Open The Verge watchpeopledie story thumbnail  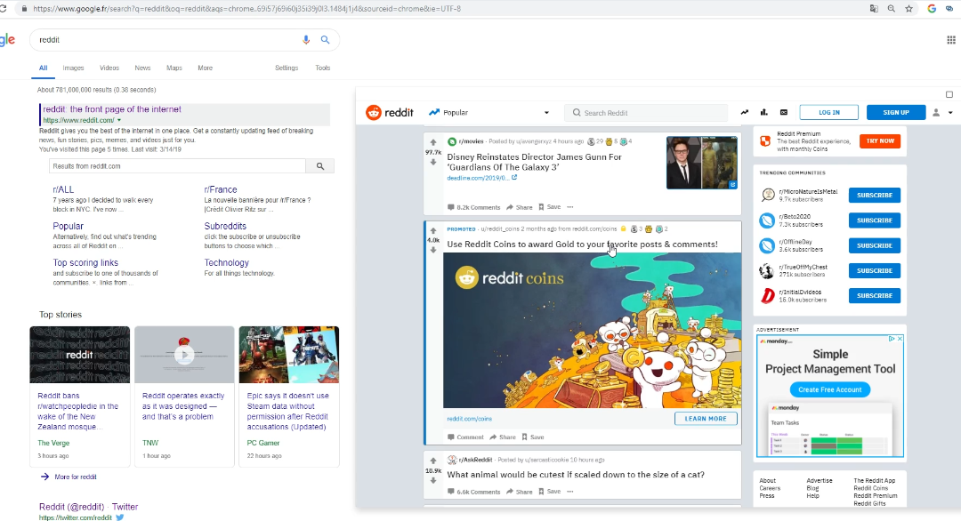(80, 355)
